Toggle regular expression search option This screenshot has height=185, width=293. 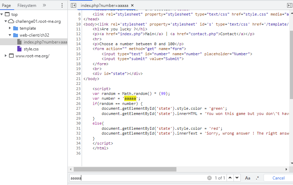pos(257,178)
